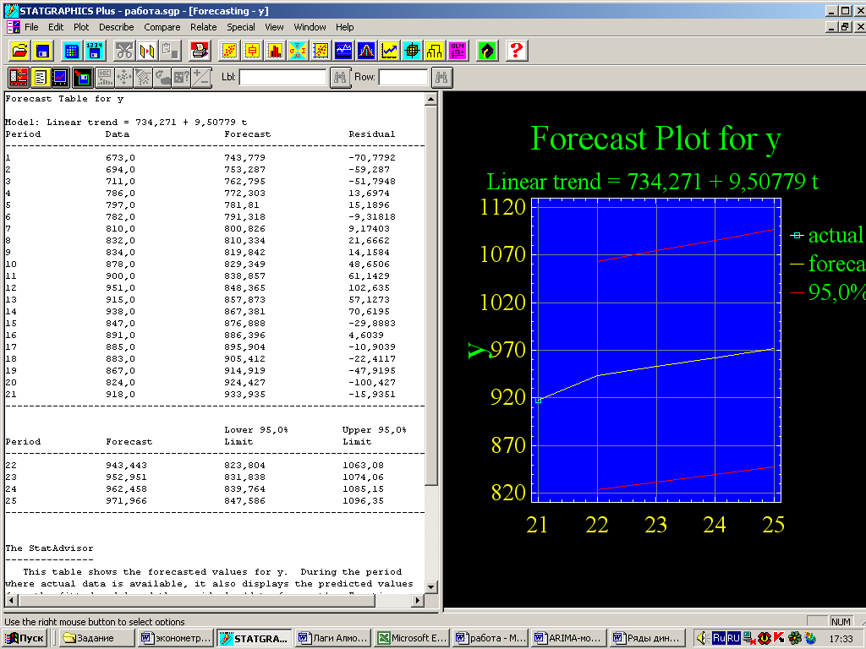Open the data grid file icon
The height and width of the screenshot is (649, 866).
(71, 51)
